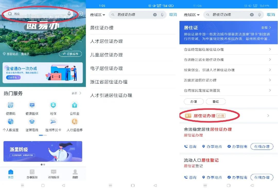The image size is (278, 191).
Task: Open the 咨询投诉 tab
Action: click(54, 174)
